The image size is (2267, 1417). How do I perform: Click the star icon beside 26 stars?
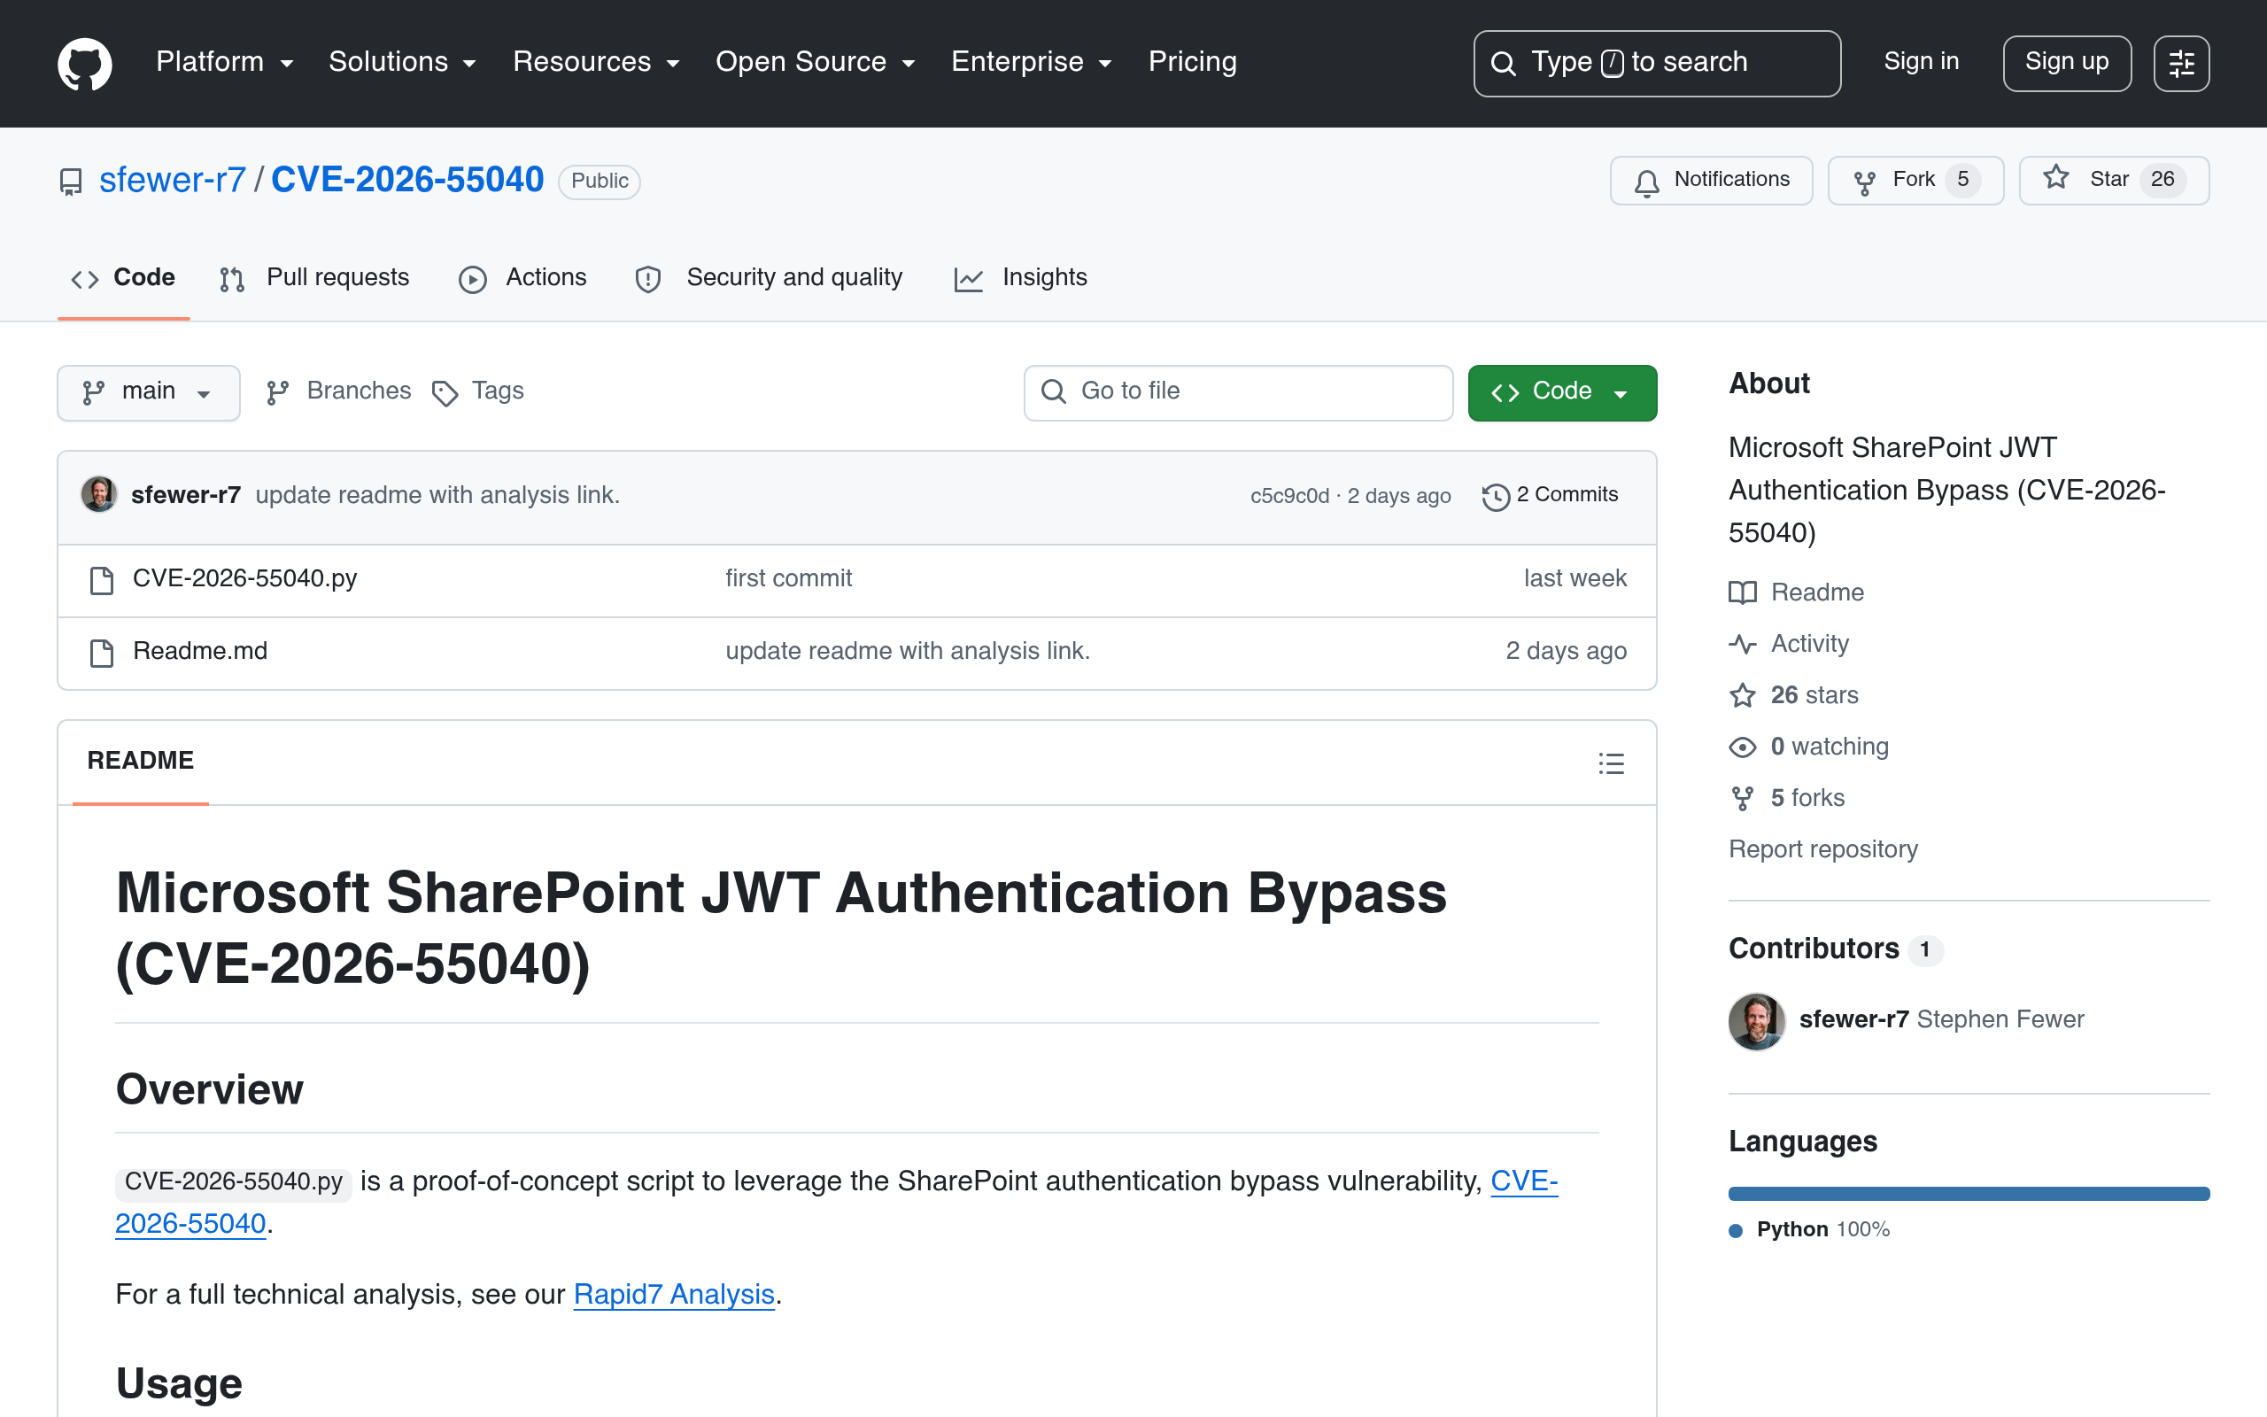(x=1743, y=695)
